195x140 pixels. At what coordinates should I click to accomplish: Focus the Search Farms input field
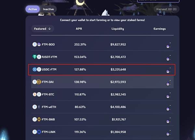pyautogui.click(x=158, y=1)
